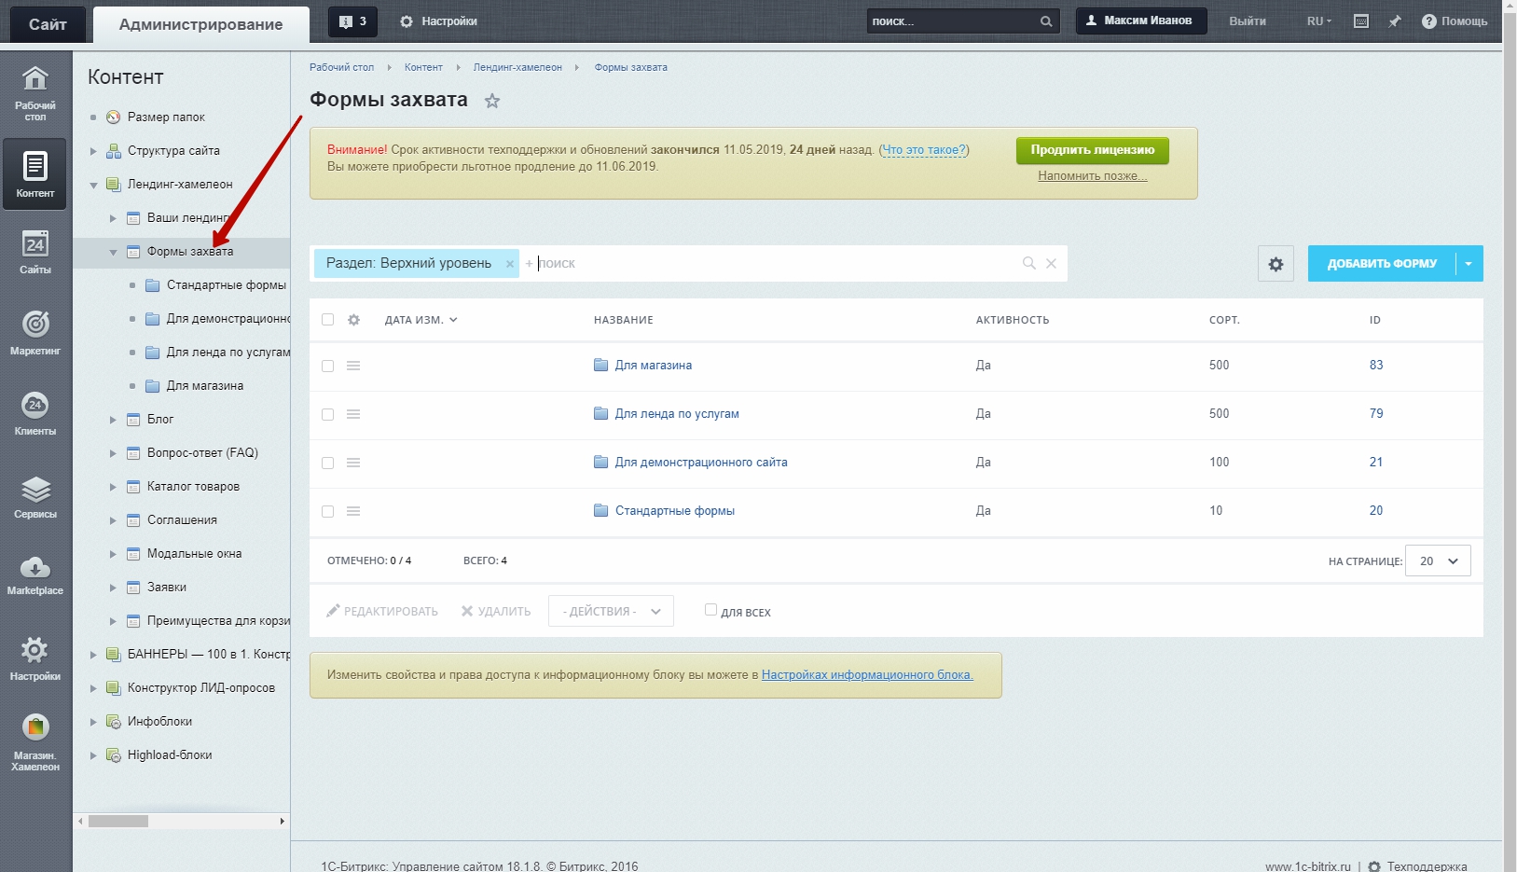Open the Контент sidebar section
The width and height of the screenshot is (1517, 872).
point(35,174)
